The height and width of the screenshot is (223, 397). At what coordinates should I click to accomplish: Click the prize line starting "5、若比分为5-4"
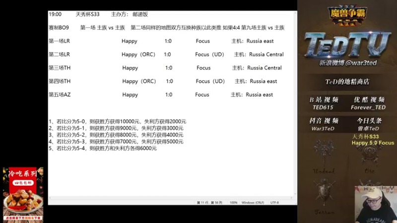[103, 148]
